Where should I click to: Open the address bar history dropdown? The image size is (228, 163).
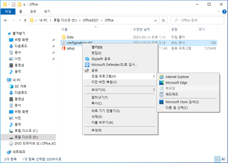point(156,21)
